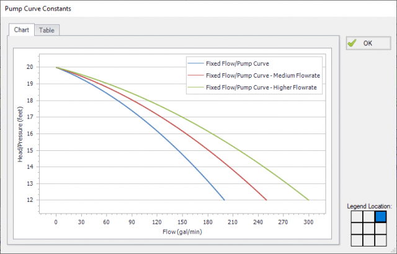Confirm with the OK button

pyautogui.click(x=368, y=43)
